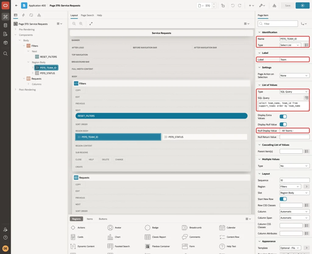Open the code editor for SQL Query

(307, 98)
